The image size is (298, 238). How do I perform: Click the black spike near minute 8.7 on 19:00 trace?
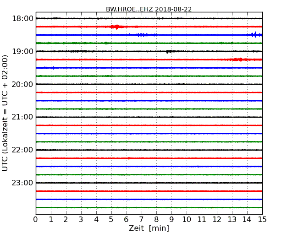point(168,51)
